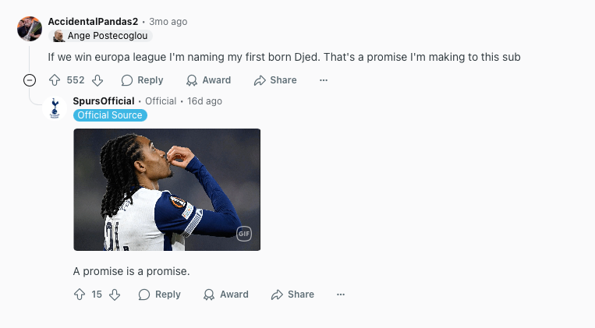Image resolution: width=595 pixels, height=328 pixels.
Task: Open more options on SpursOfficial reply
Action: pos(341,294)
